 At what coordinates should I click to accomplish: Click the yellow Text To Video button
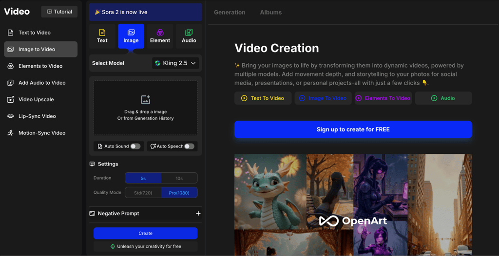263,98
